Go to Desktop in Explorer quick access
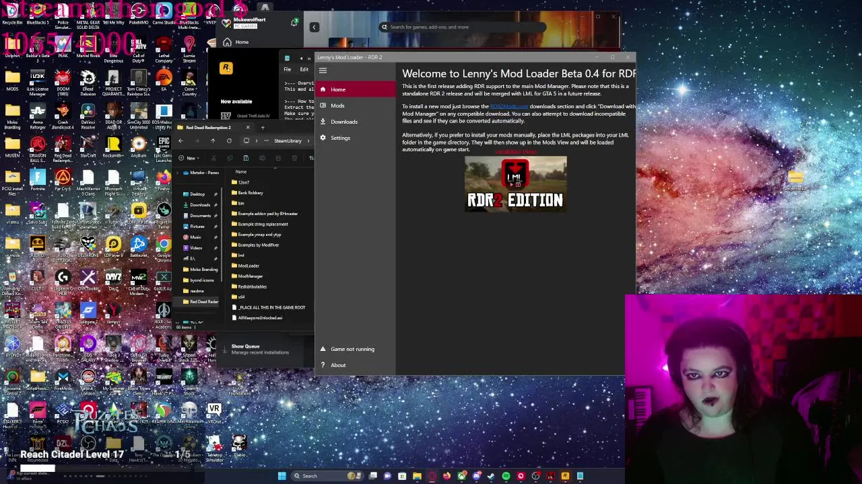 pyautogui.click(x=197, y=194)
